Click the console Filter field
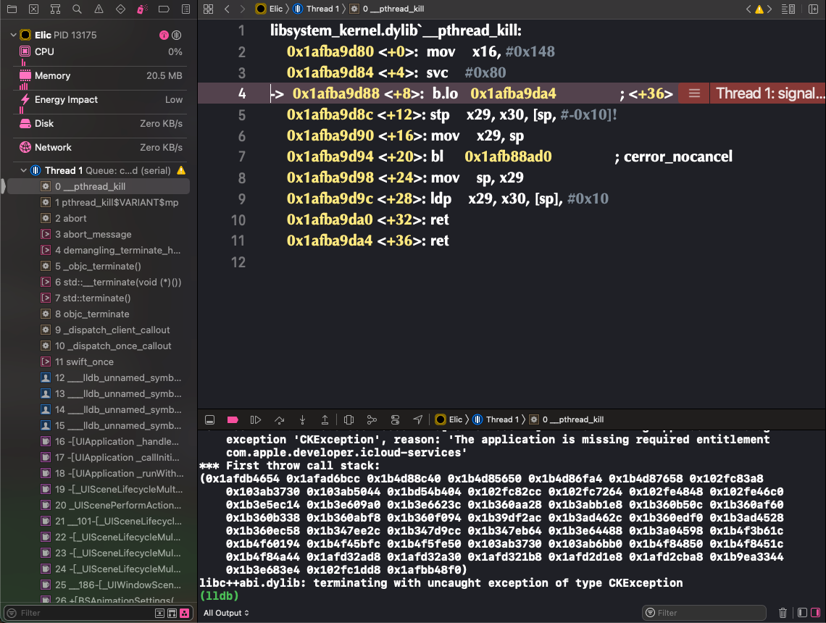826x623 pixels. point(705,613)
